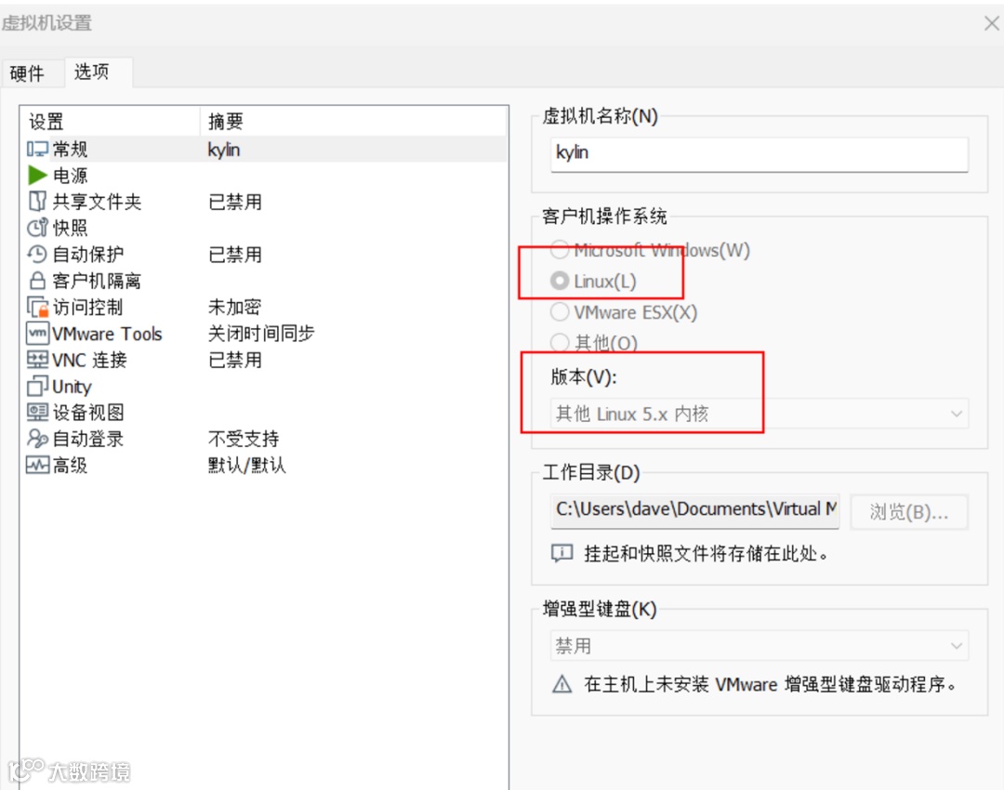
Task: Select the 快照 row label
Action: (71, 228)
